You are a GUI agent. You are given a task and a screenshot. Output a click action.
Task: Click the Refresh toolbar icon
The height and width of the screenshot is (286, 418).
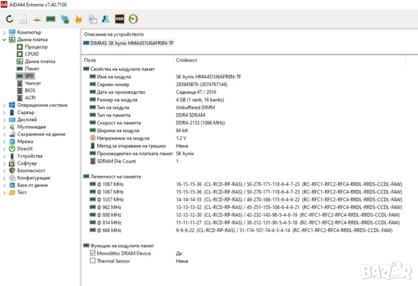pyautogui.click(x=9, y=19)
